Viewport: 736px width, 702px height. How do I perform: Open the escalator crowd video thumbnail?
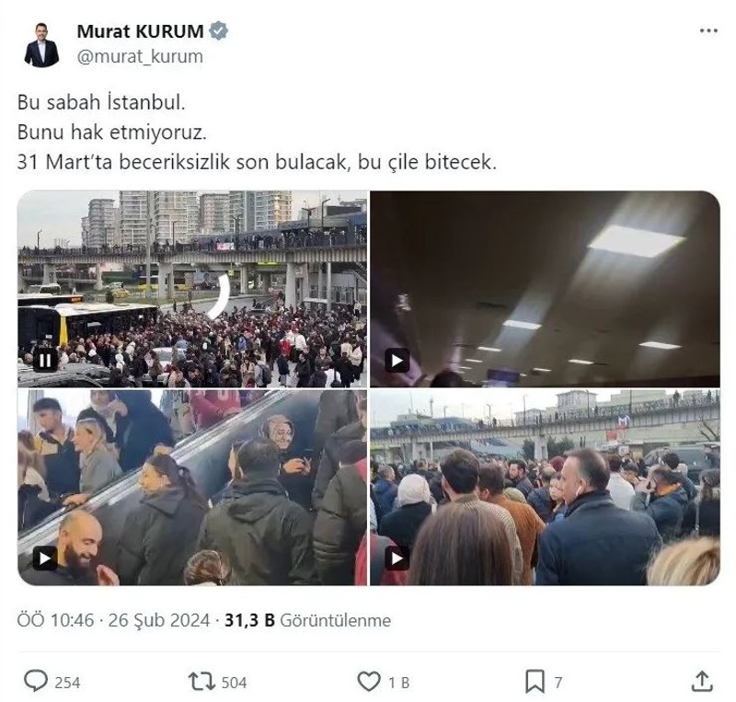coord(192,488)
